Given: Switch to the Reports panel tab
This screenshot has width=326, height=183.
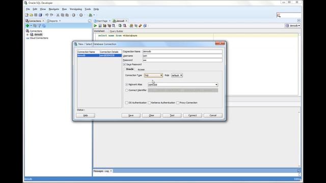Looking at the screenshot, I should [x=53, y=21].
